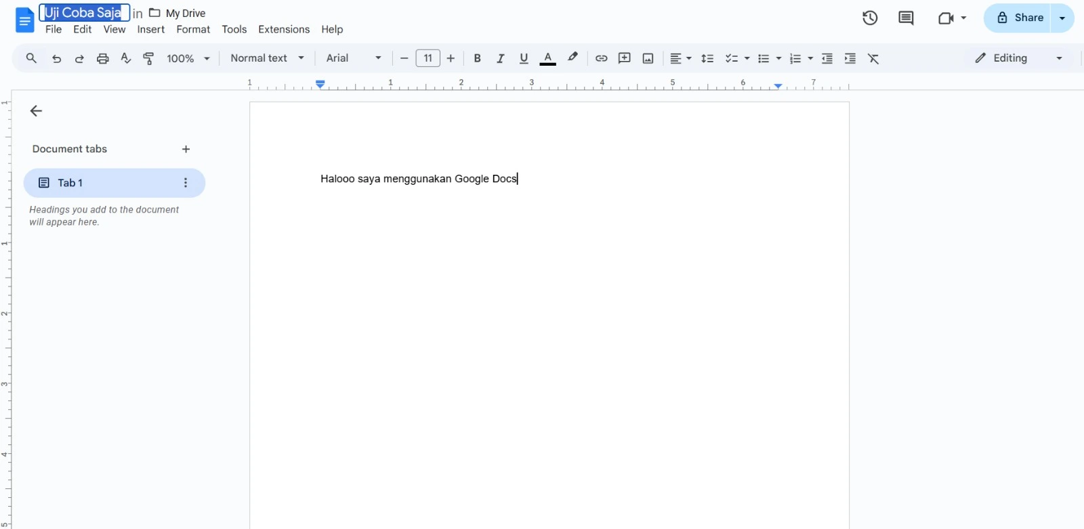Viewport: 1084px width, 529px height.
Task: Toggle italic formatting
Action: (500, 58)
